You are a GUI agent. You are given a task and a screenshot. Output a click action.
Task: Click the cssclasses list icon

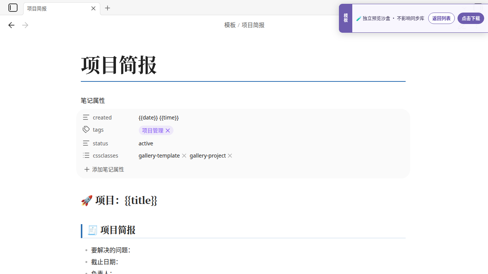[x=86, y=155]
